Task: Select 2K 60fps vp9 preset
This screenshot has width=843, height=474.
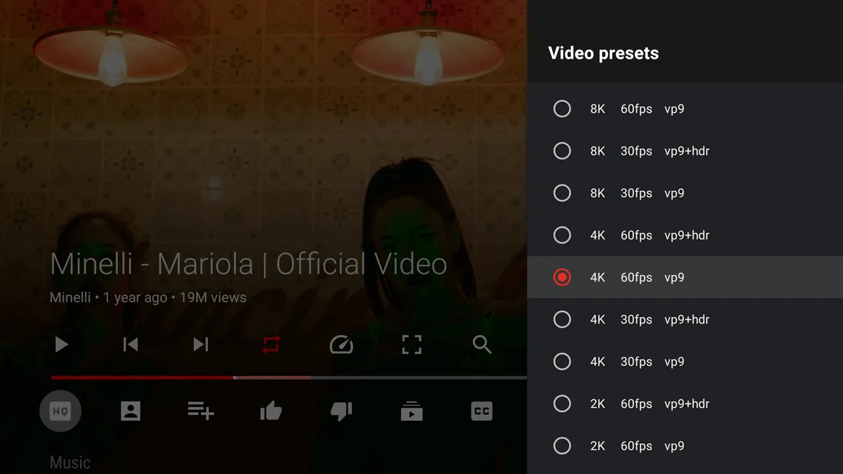Action: pyautogui.click(x=685, y=446)
